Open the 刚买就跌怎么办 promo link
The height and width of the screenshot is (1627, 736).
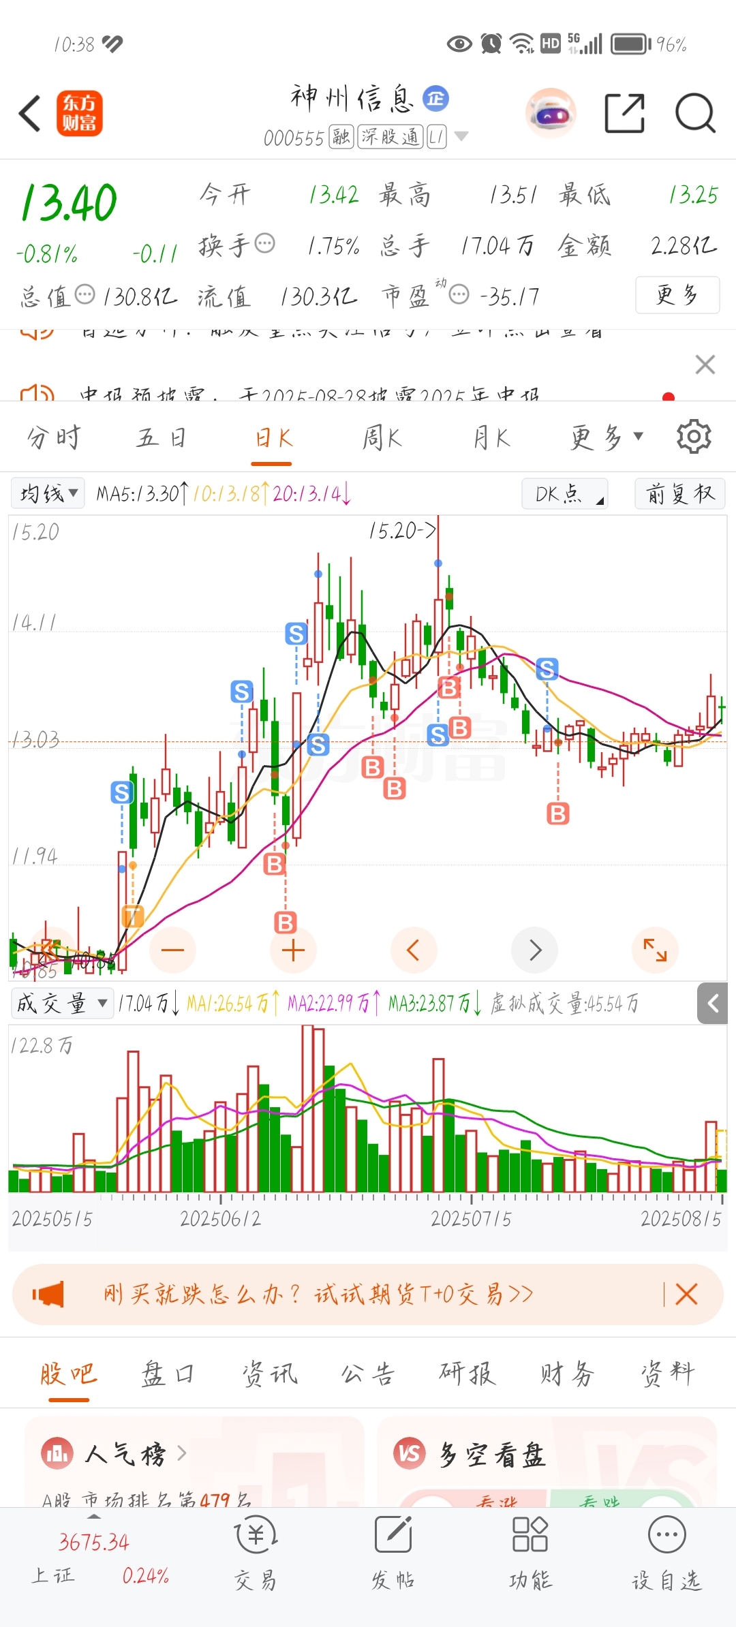pos(318,1294)
